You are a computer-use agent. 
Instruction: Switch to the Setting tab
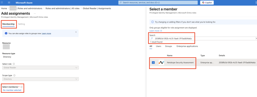pos(22,24)
